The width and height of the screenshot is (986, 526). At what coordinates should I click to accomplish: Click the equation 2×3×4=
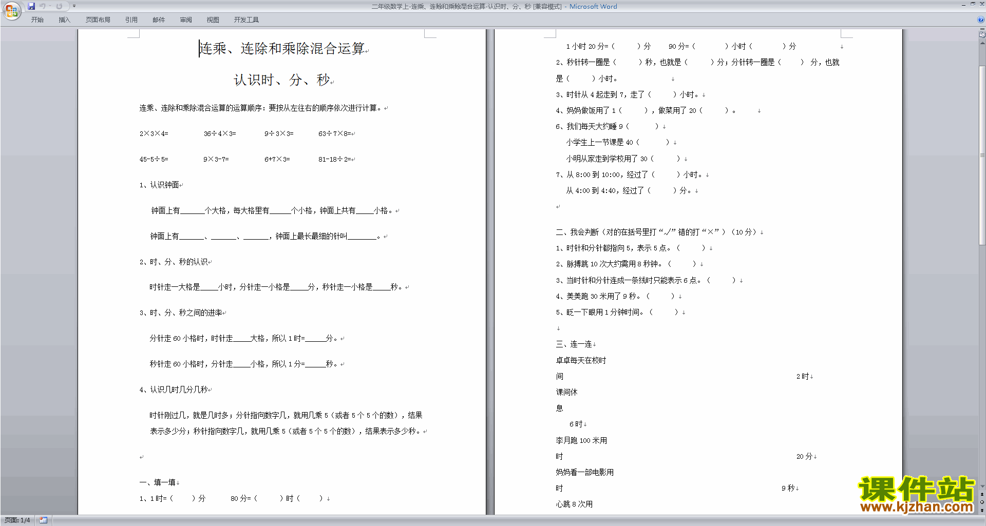[x=154, y=133]
